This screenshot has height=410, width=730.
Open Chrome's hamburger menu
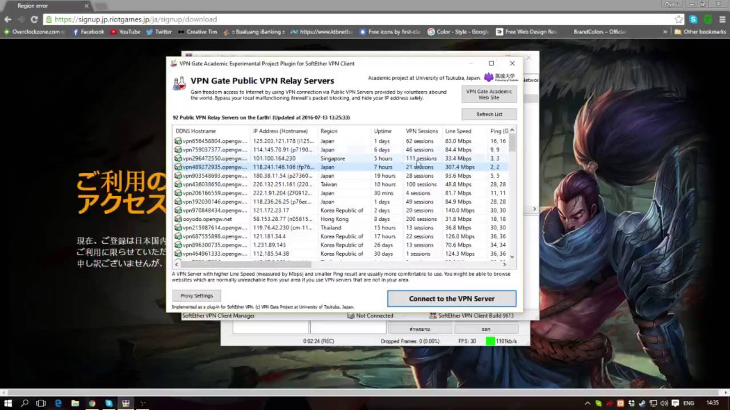(722, 19)
